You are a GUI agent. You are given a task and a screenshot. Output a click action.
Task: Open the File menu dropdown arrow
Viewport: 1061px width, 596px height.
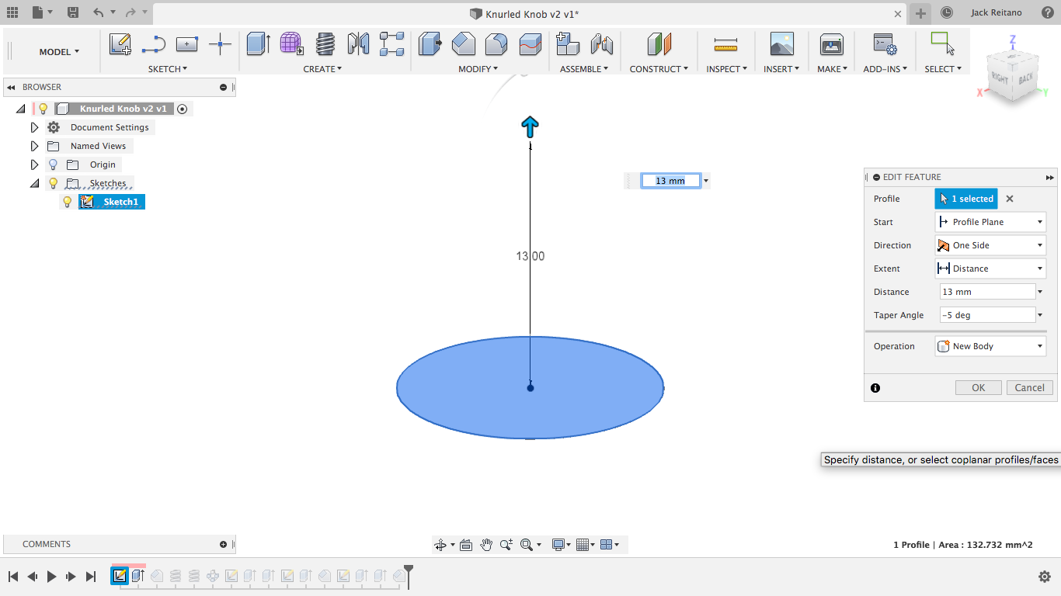(50, 12)
